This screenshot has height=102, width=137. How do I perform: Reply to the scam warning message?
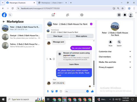pos(50,59)
